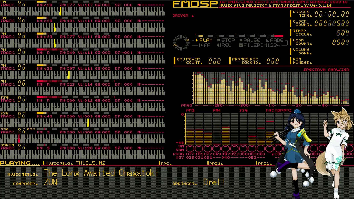Click the PPC label in status bar
This screenshot has height=199, width=354.
tap(165, 163)
